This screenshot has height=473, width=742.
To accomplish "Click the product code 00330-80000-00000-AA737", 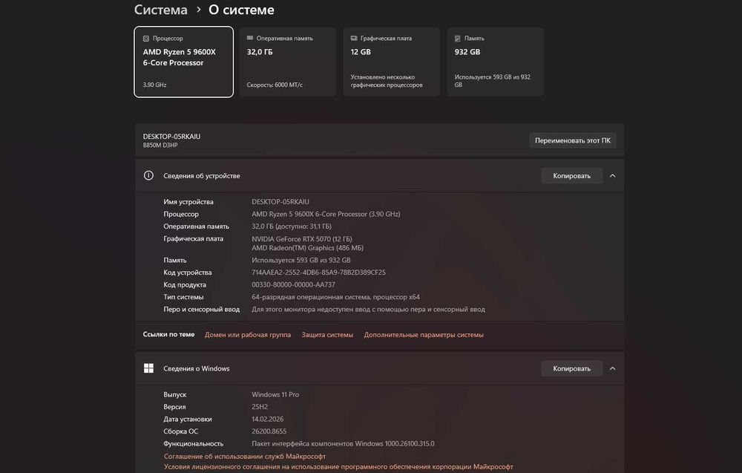I will (x=293, y=285).
